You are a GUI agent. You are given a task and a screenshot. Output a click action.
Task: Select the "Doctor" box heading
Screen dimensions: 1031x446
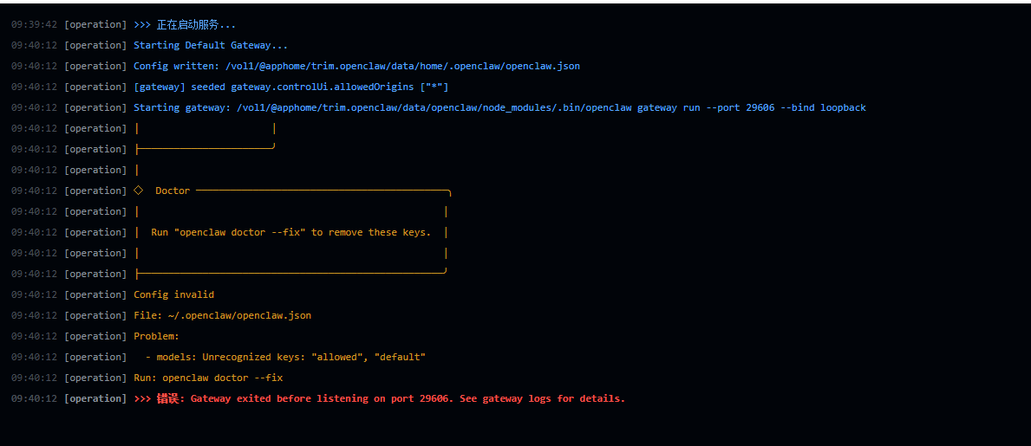[x=173, y=191]
